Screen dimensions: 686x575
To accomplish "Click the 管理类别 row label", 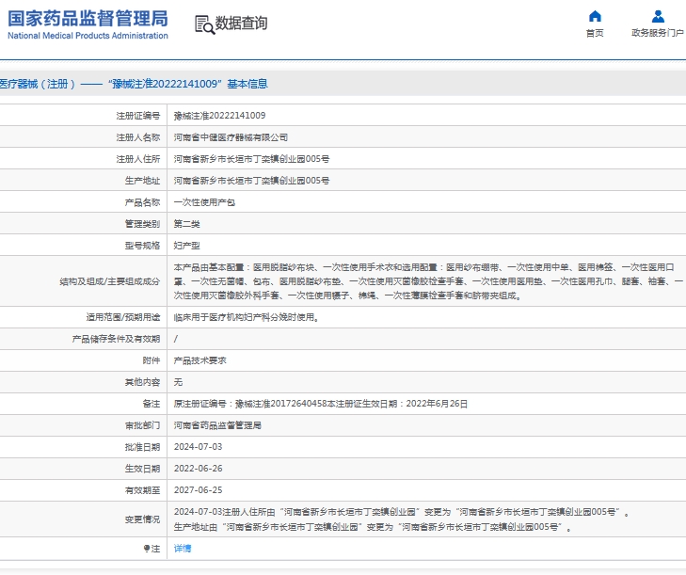I will (x=143, y=224).
